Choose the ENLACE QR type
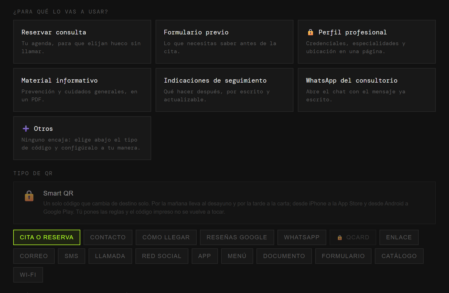Screen dimensions: 449x293 [399, 237]
